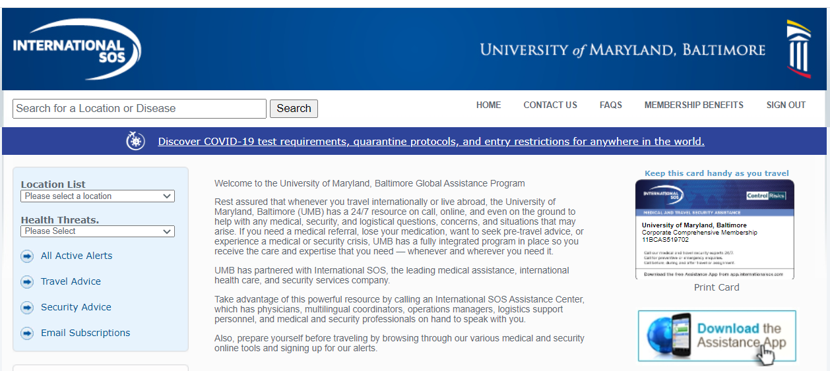830x371 pixels.
Task: Open the COVID-19 test requirements link
Action: click(x=431, y=142)
